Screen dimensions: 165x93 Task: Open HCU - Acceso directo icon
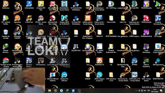click(146, 75)
